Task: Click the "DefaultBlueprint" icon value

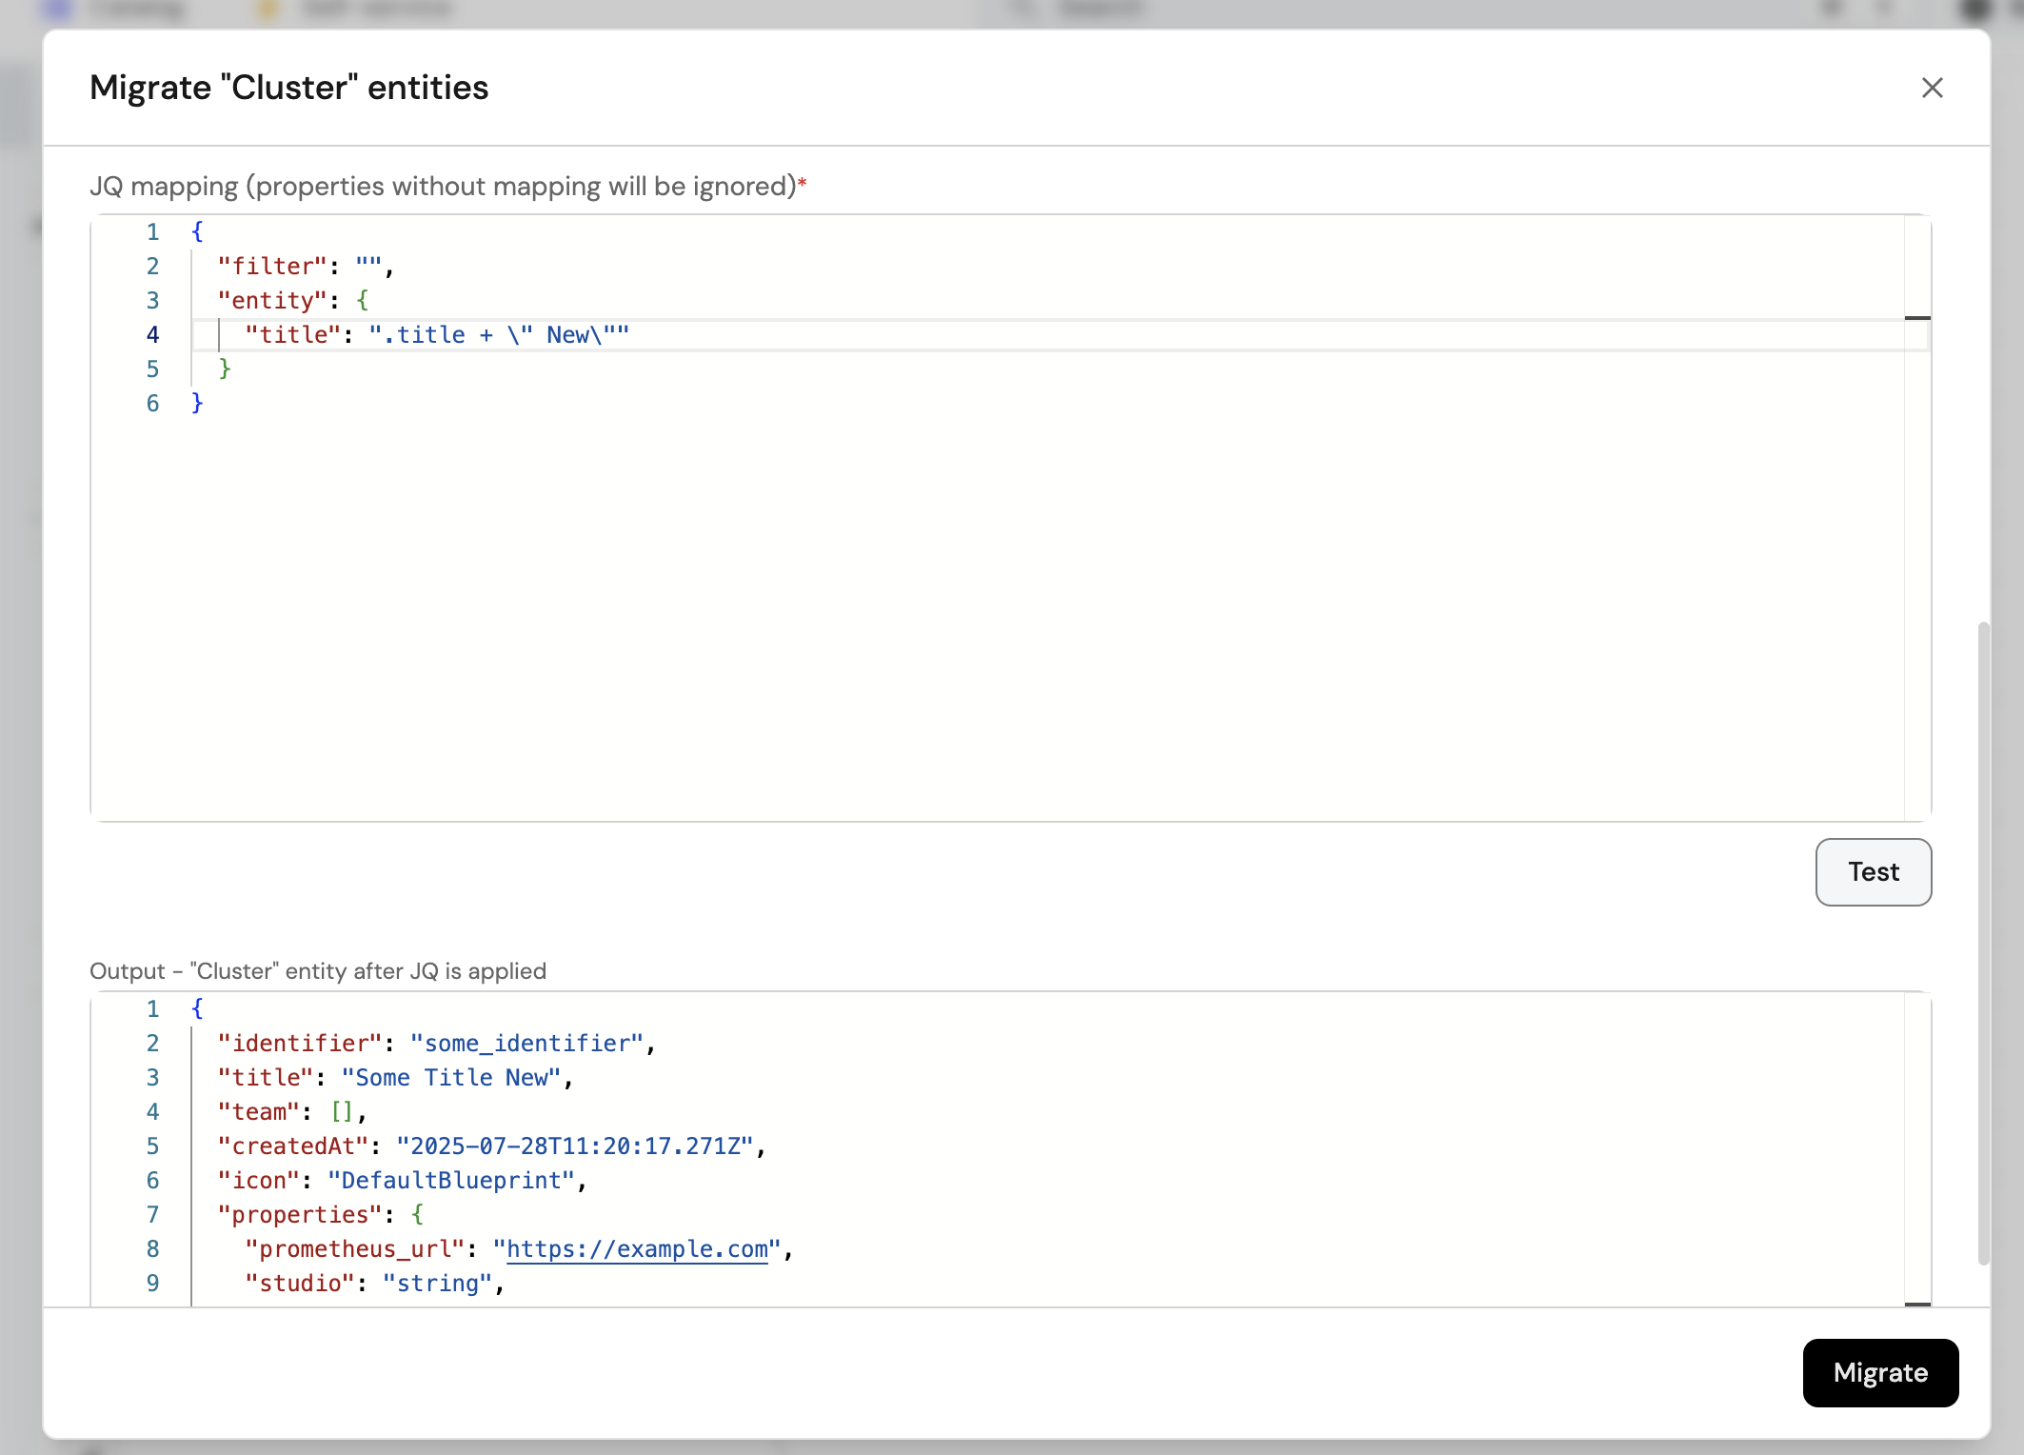Action: coord(451,1181)
